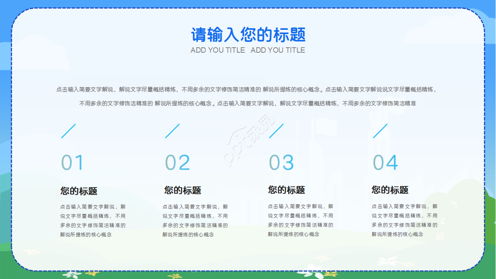
Task: Click the number 03
Action: (281, 163)
